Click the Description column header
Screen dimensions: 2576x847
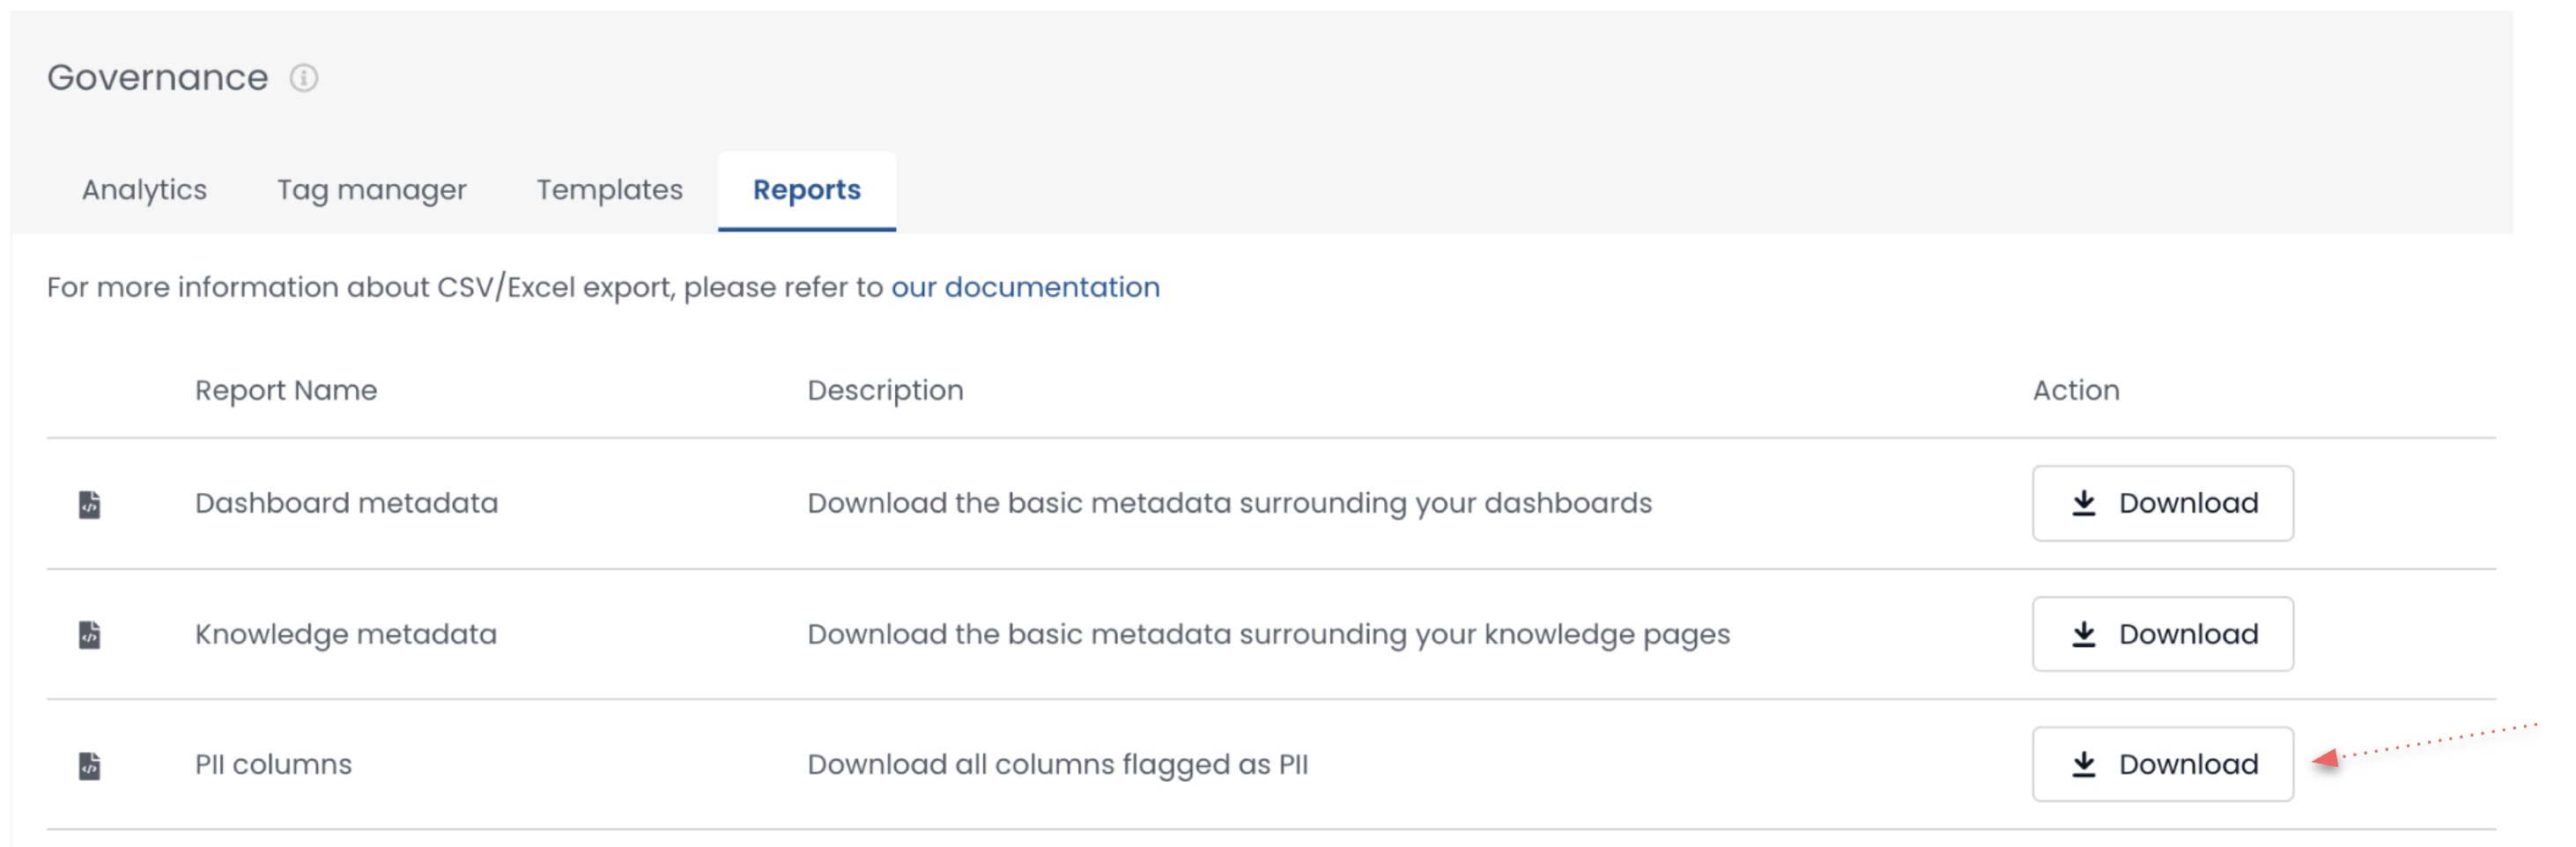pyautogui.click(x=885, y=391)
